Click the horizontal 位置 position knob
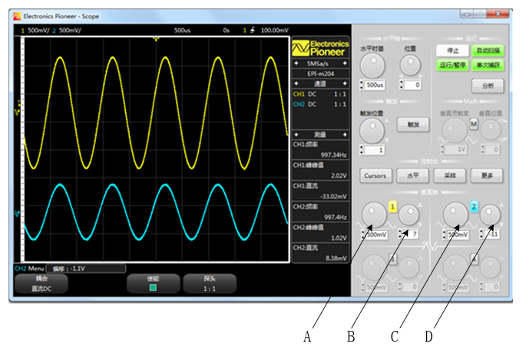The height and width of the screenshot is (350, 526). [x=410, y=65]
